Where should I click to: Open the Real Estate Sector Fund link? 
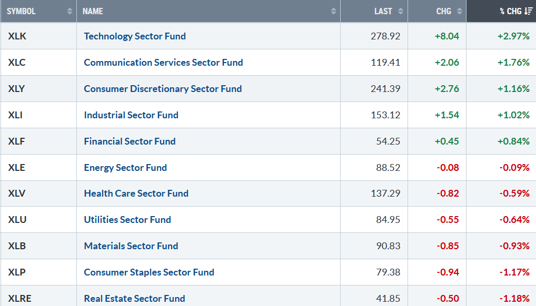coord(134,299)
